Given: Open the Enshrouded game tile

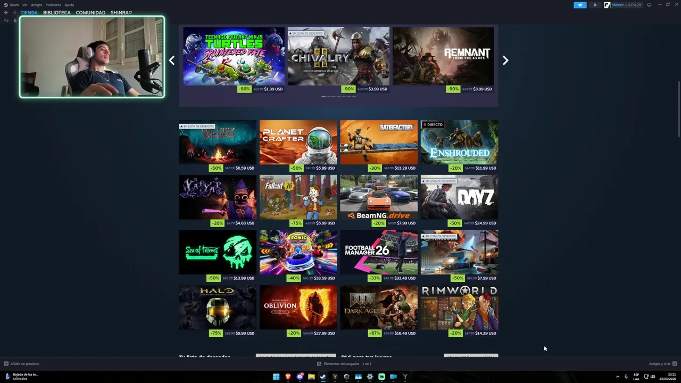Looking at the screenshot, I should 460,142.
